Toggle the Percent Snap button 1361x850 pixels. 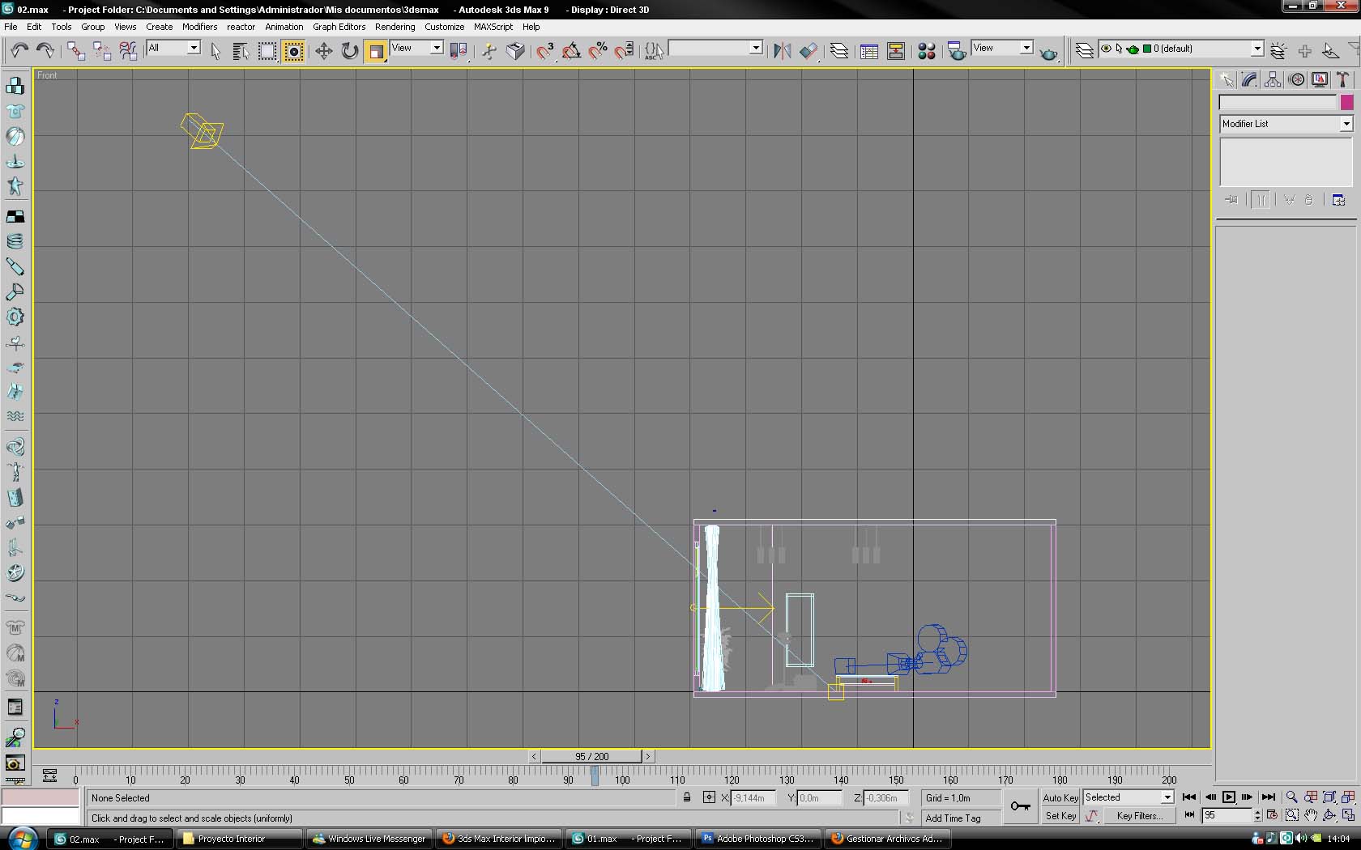pyautogui.click(x=598, y=51)
